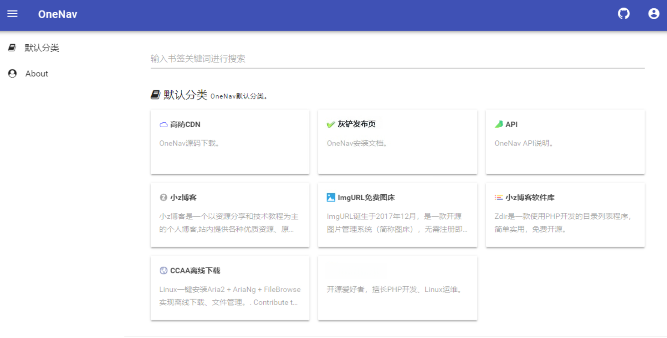Click the OneNav site title

point(57,14)
